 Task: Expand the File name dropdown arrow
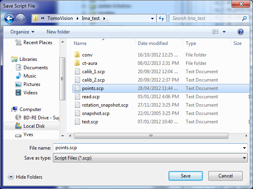coord(244,148)
